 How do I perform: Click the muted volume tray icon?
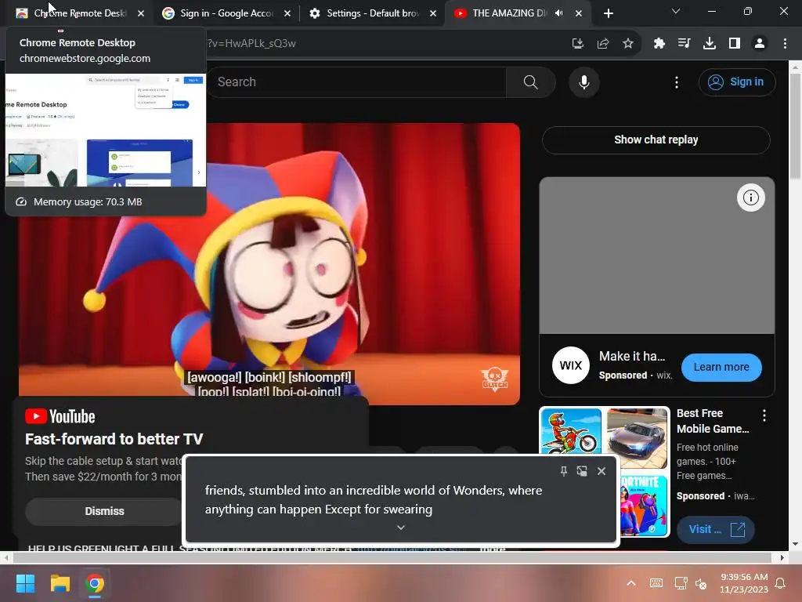tap(701, 583)
